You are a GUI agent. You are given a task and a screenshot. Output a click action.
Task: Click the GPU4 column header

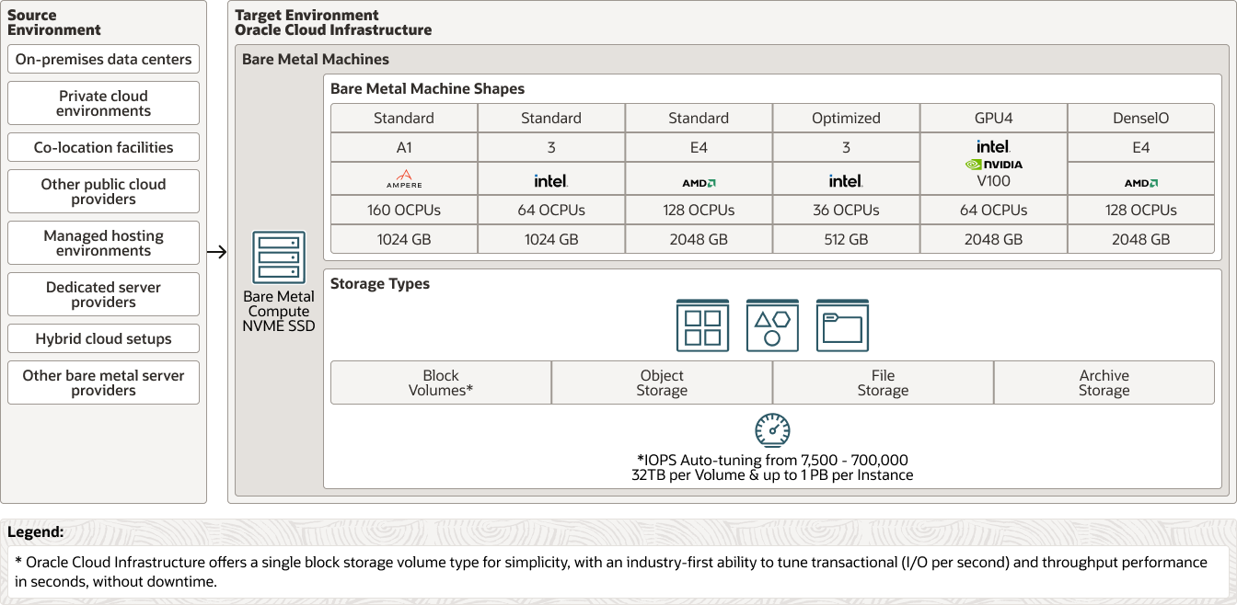pos(993,118)
